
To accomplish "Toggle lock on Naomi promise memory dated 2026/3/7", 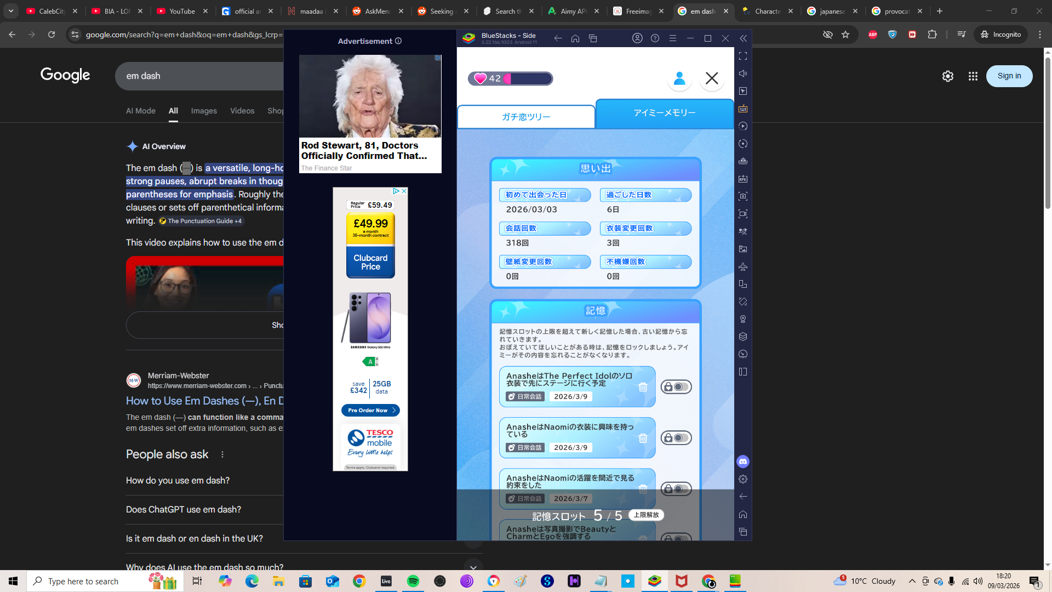I will pyautogui.click(x=676, y=489).
